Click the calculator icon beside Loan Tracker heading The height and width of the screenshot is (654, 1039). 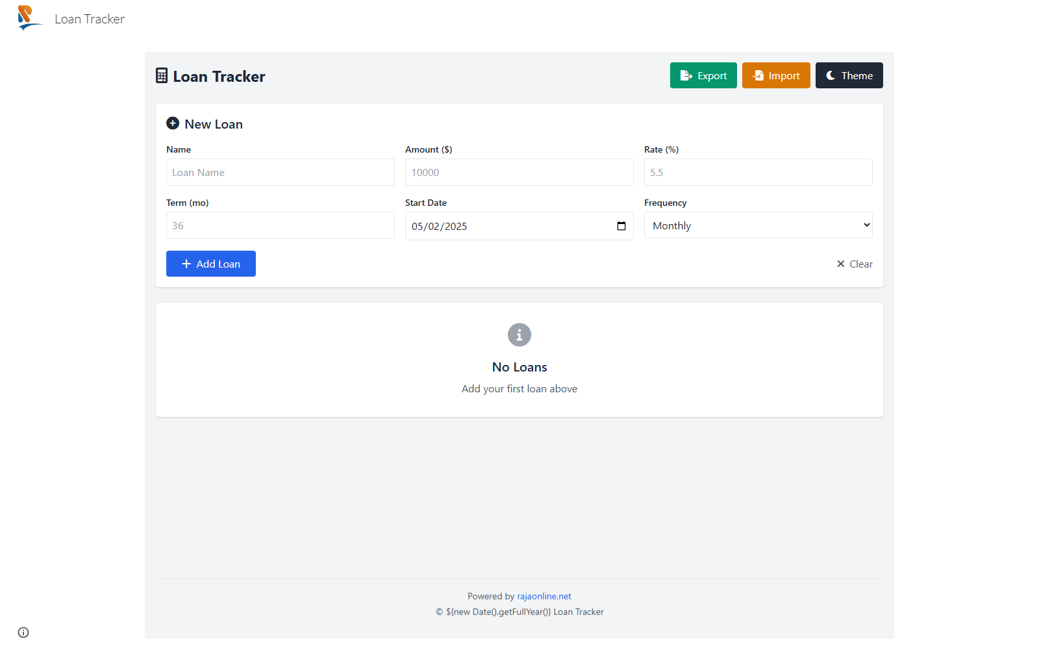pos(162,75)
